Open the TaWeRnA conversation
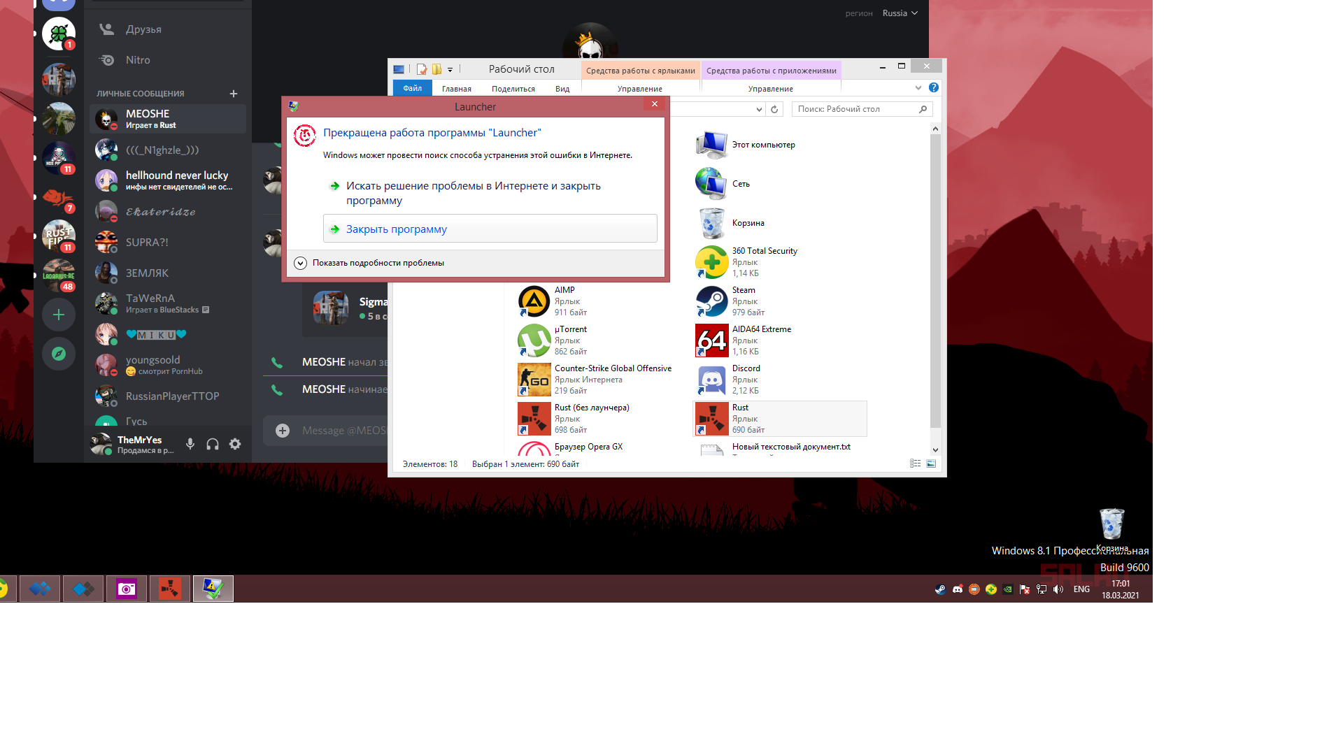Image resolution: width=1343 pixels, height=755 pixels. 168,303
